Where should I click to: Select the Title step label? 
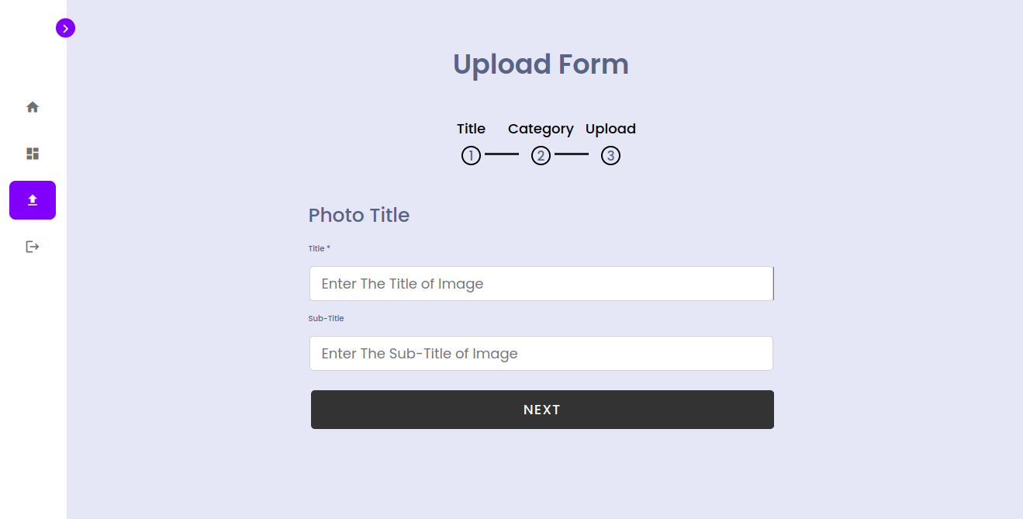(x=471, y=129)
